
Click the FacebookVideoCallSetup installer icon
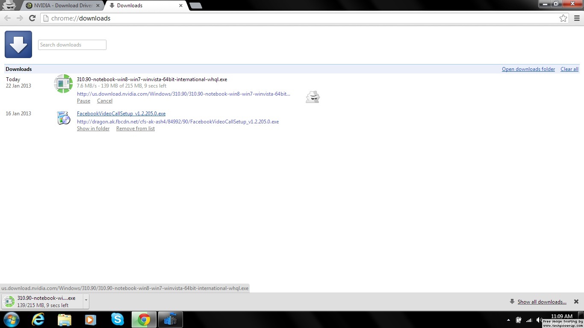pos(63,117)
